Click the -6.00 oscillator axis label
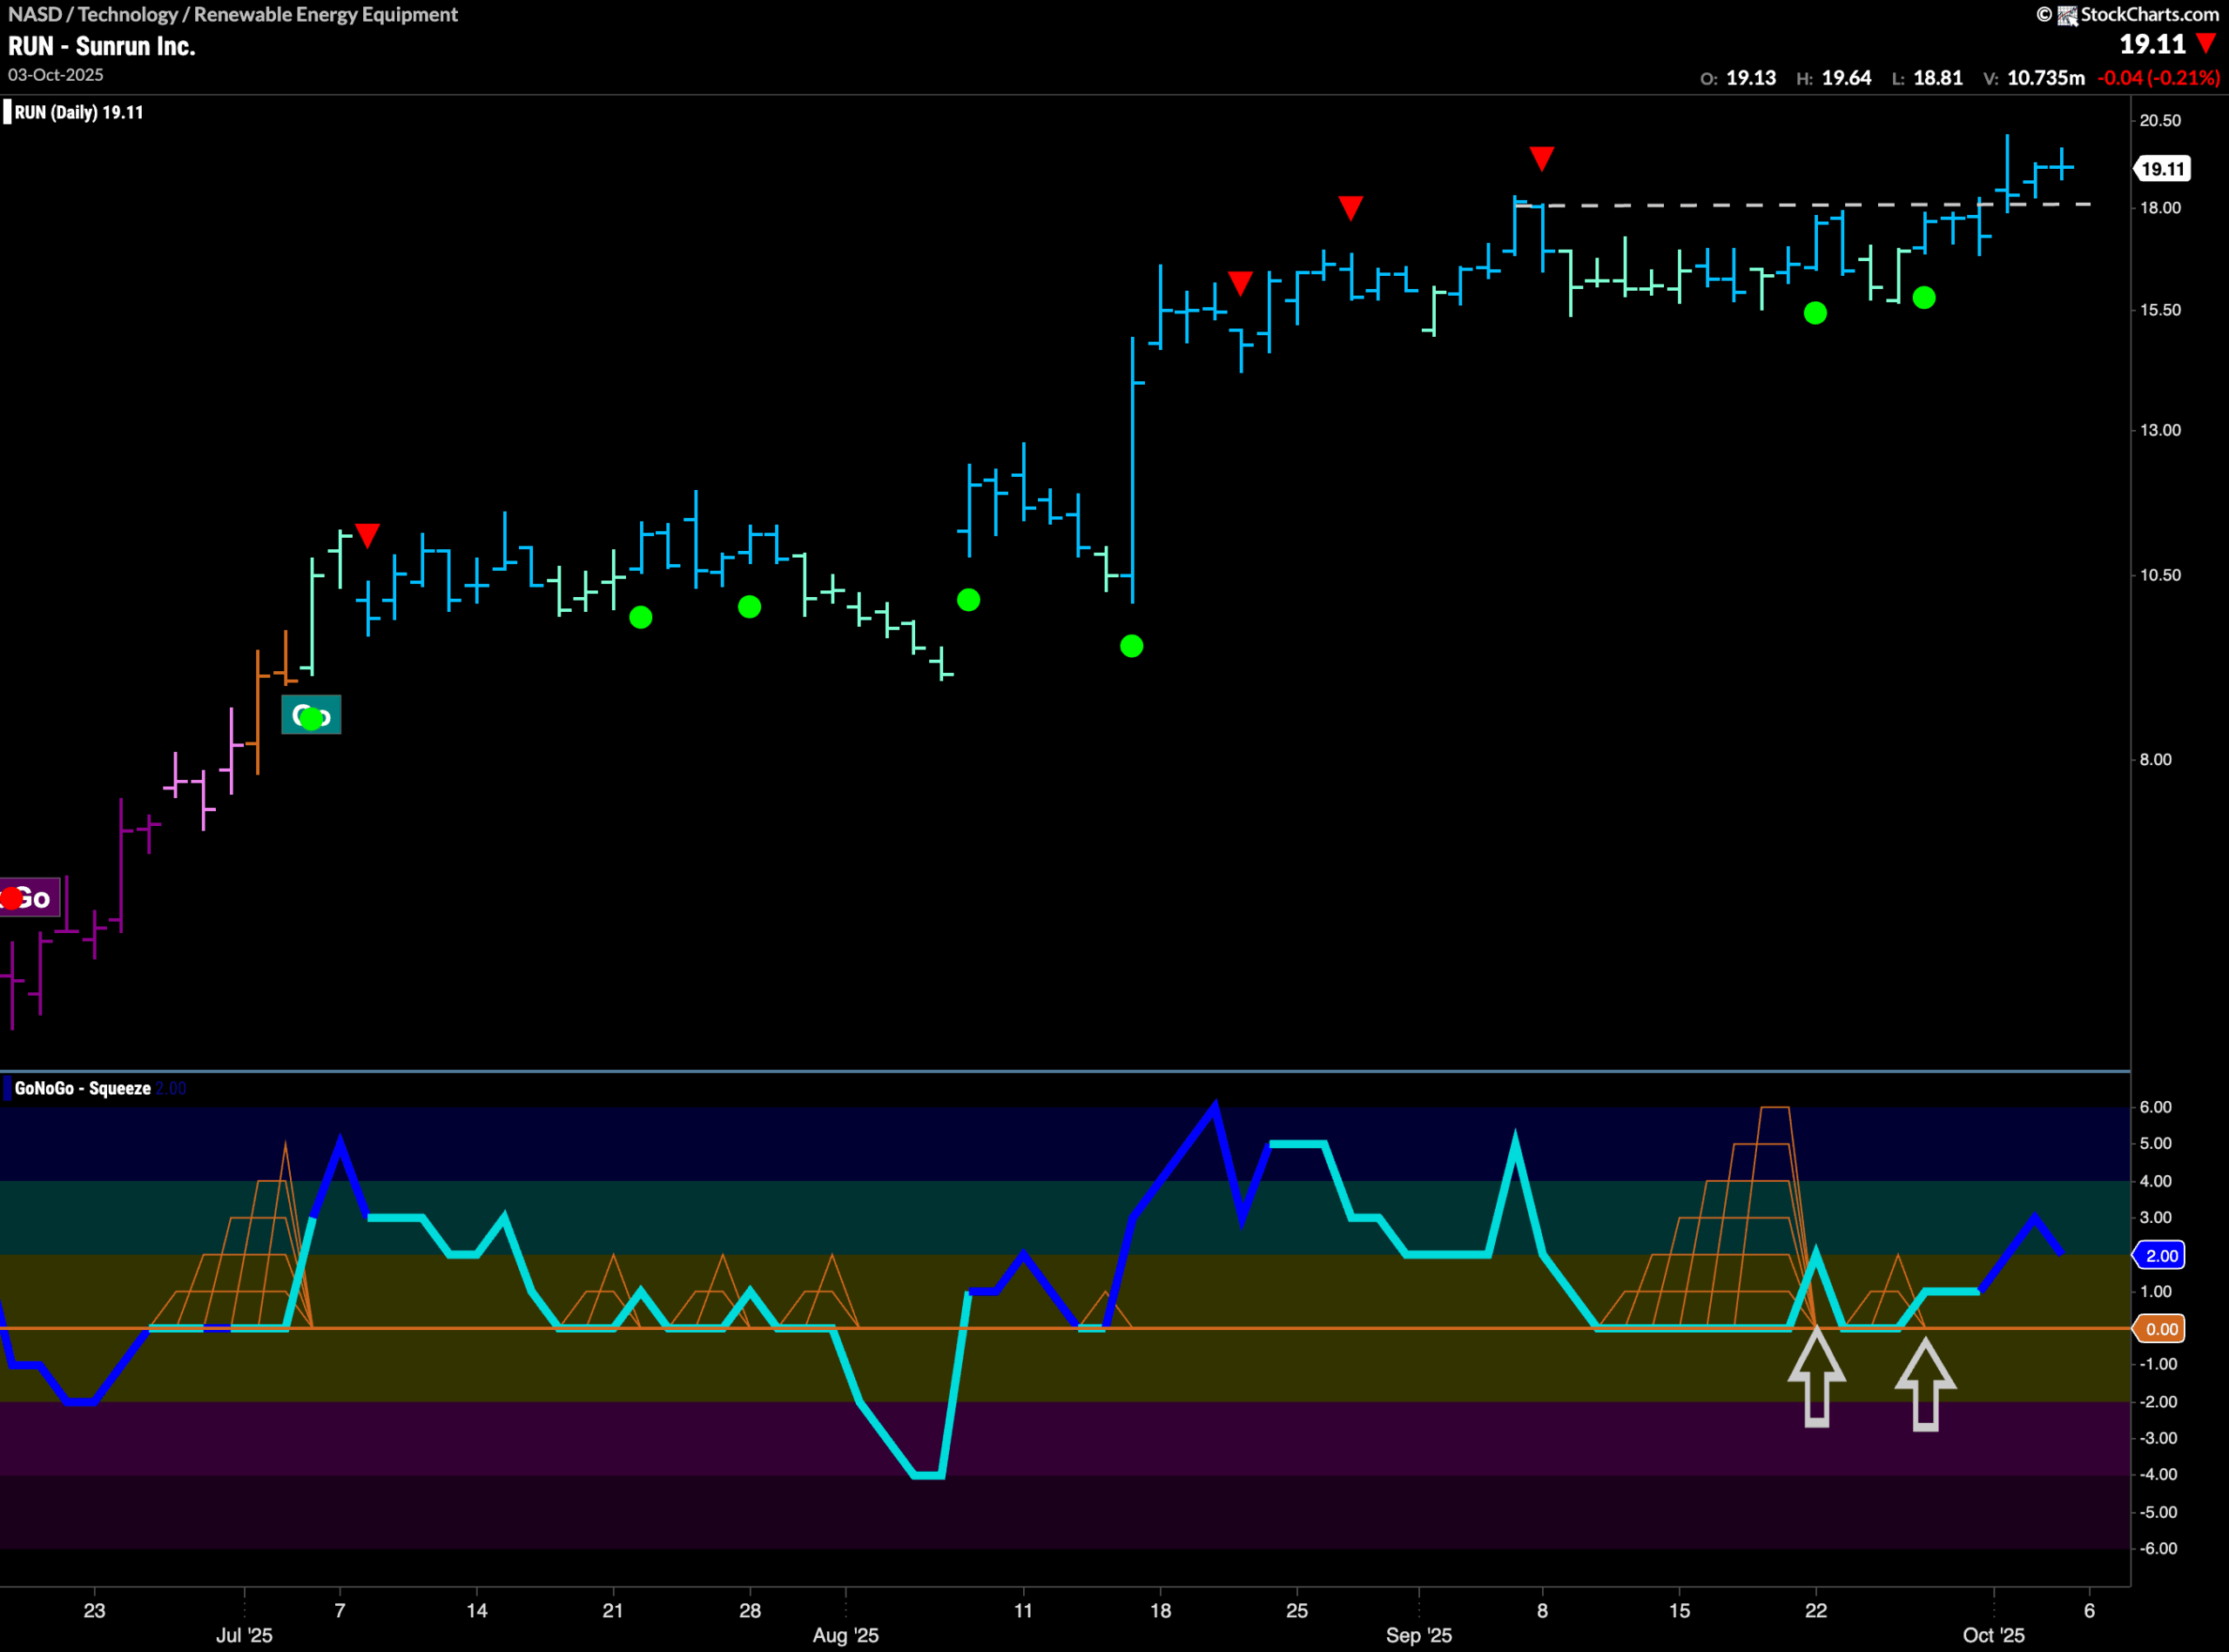 2158,1548
